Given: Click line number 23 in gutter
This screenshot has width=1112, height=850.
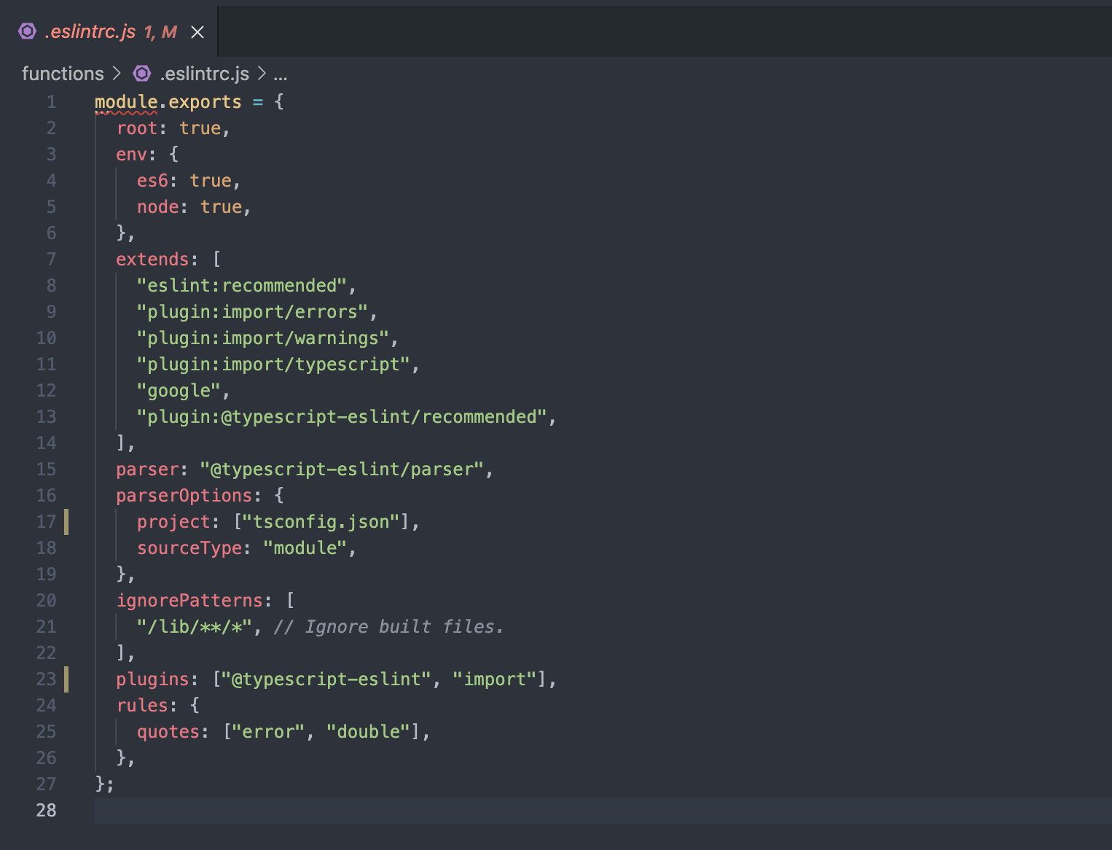Looking at the screenshot, I should [46, 679].
